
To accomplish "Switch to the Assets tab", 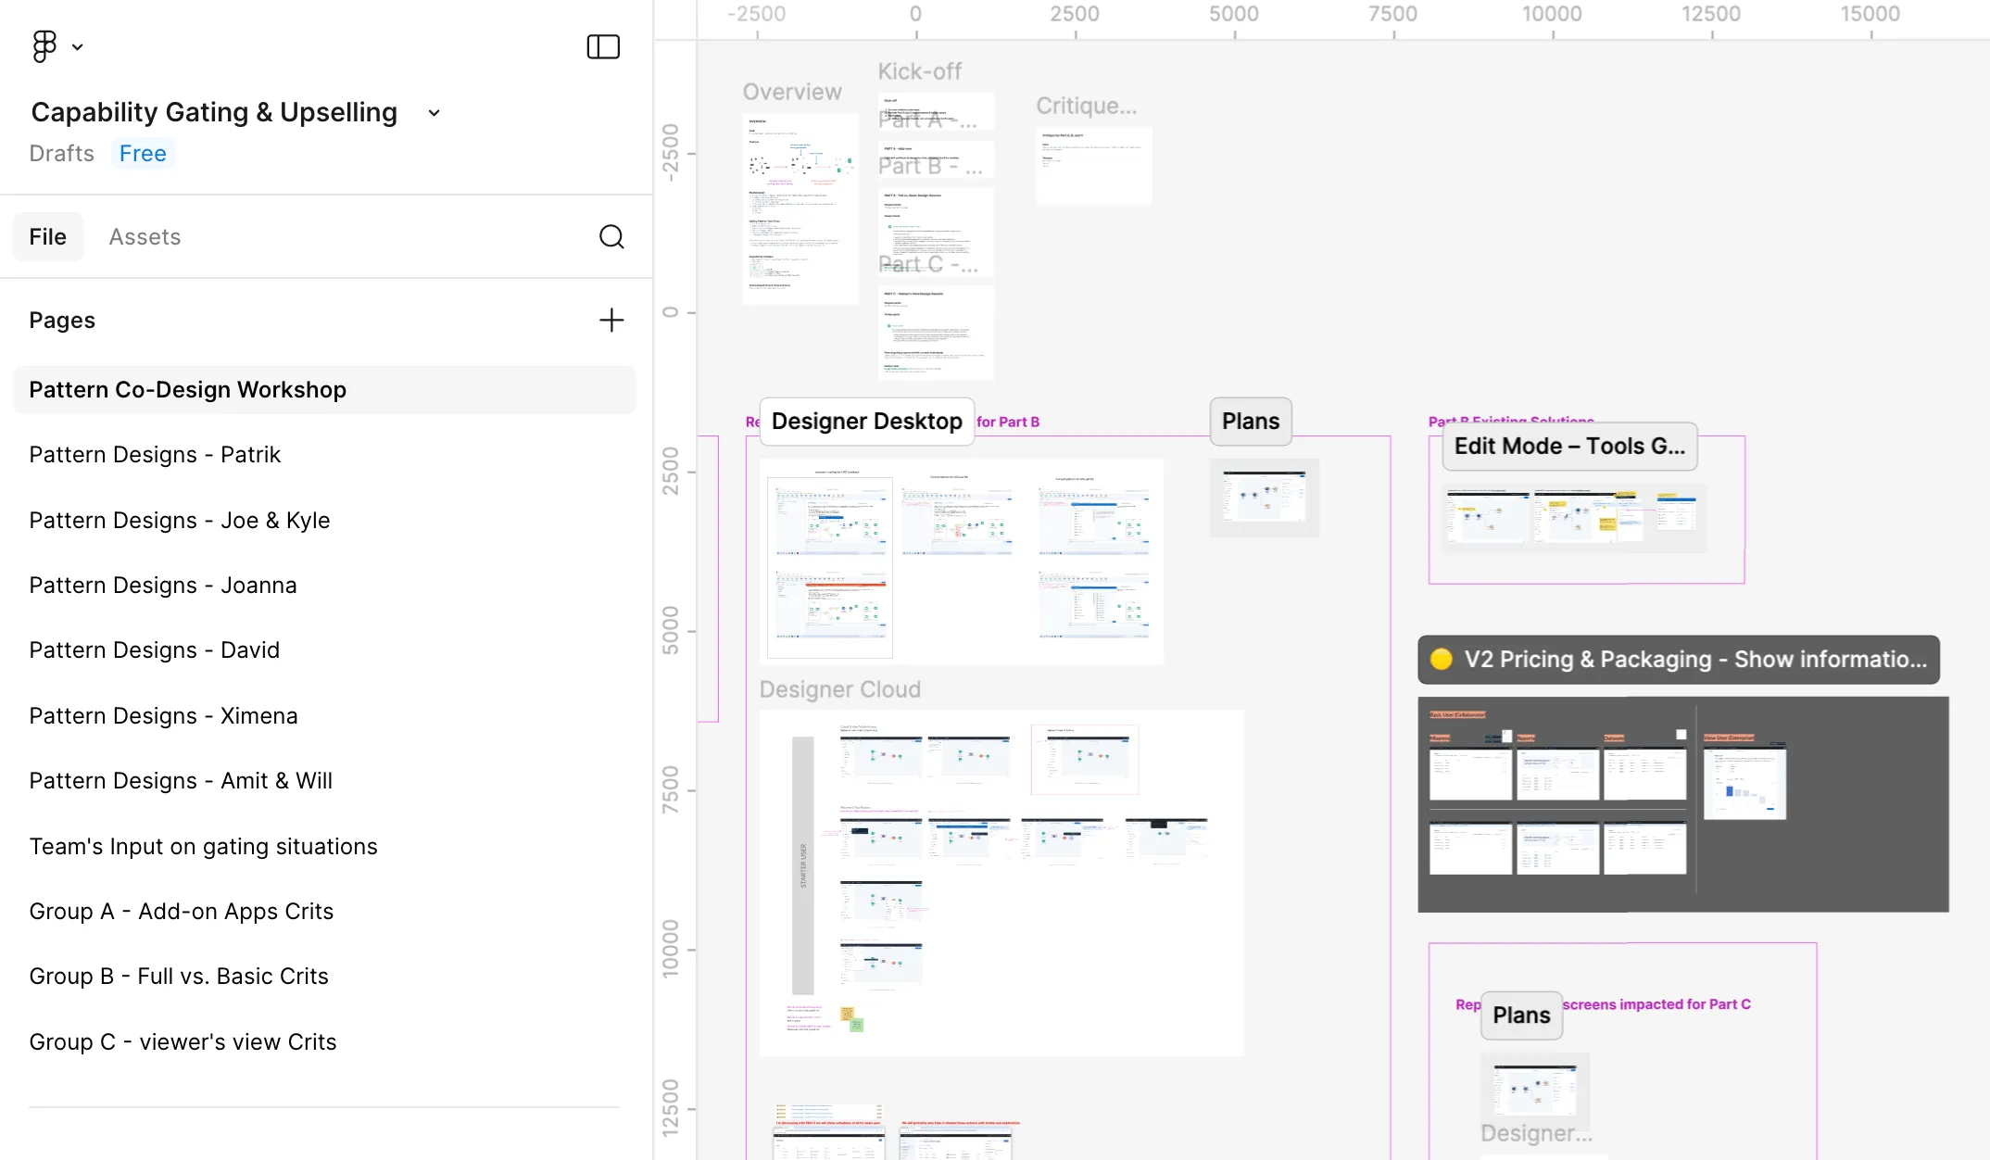I will pyautogui.click(x=145, y=236).
